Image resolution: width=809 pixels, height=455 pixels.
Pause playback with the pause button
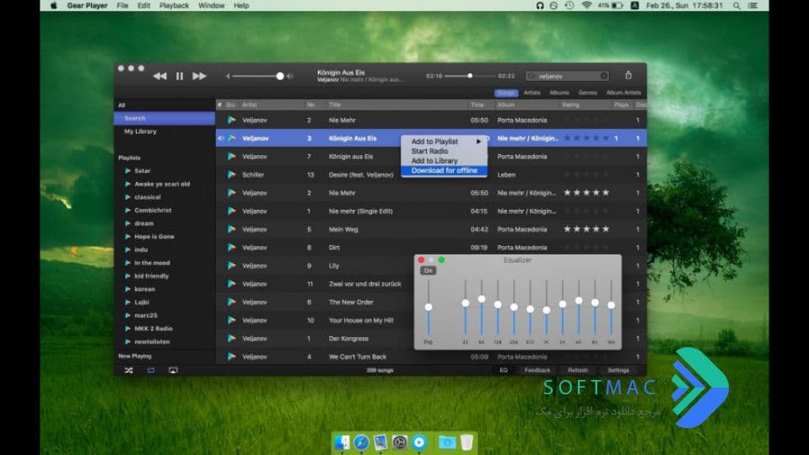coord(179,77)
